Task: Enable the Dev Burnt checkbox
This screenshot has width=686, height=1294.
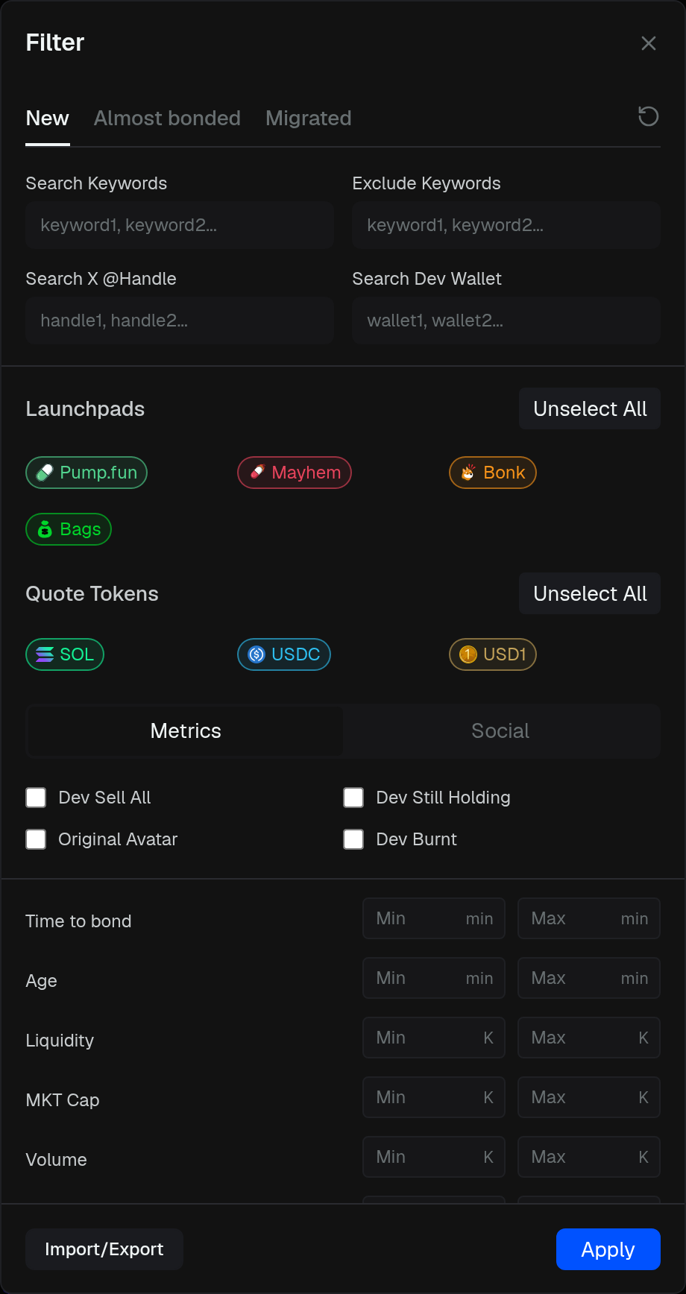Action: tap(353, 839)
